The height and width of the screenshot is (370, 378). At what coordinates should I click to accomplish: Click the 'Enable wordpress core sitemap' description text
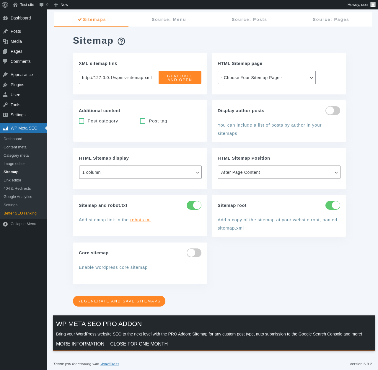tap(113, 267)
